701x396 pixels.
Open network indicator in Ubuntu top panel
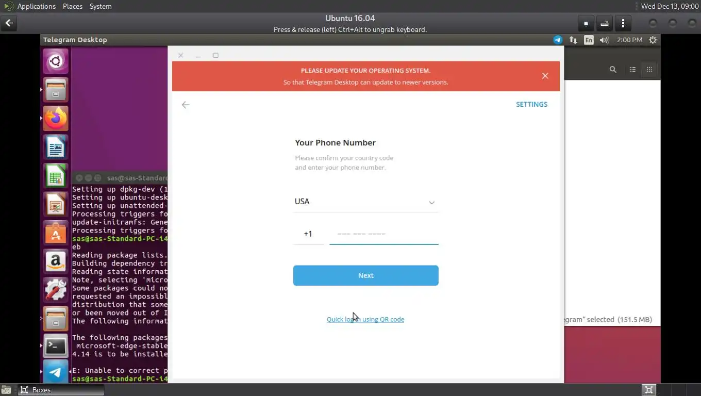[573, 40]
